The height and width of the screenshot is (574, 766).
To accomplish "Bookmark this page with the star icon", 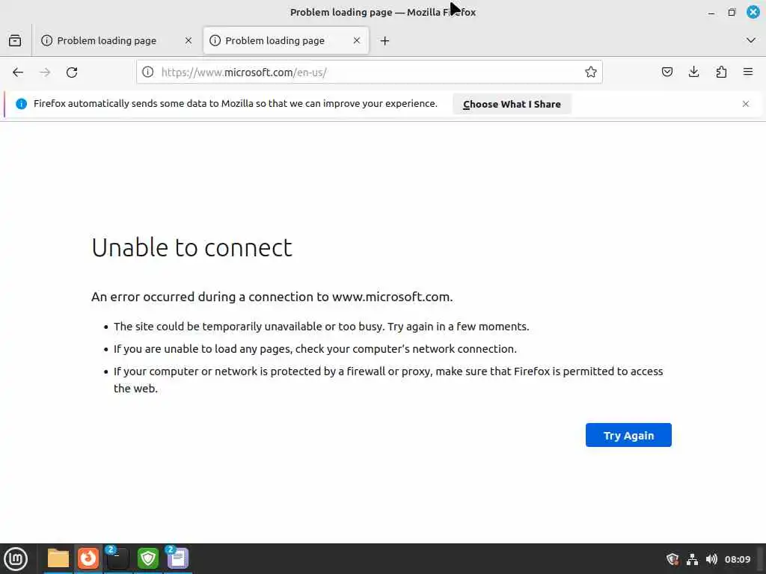I will click(x=591, y=72).
